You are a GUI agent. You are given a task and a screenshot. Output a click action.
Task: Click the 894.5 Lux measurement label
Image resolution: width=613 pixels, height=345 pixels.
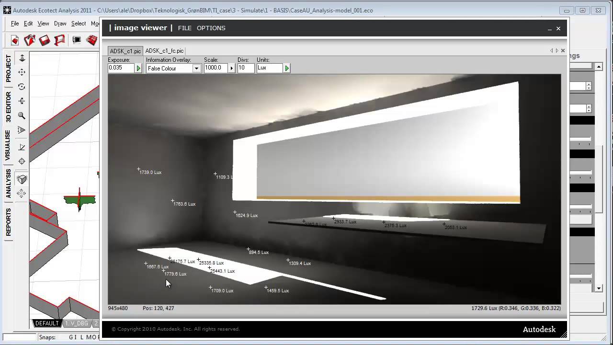(x=259, y=253)
